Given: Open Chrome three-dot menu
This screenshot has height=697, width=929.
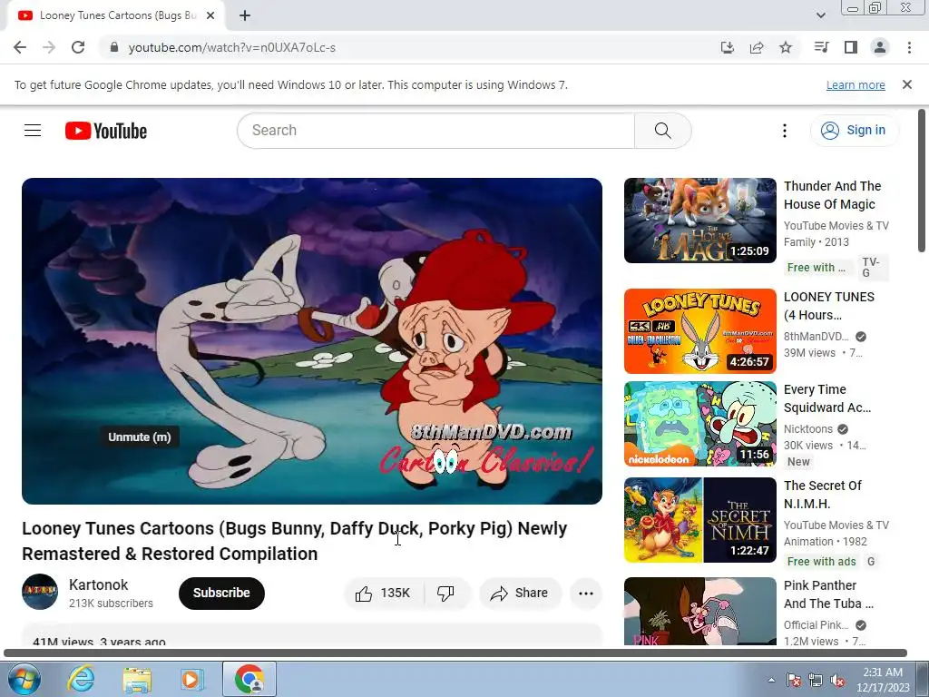Looking at the screenshot, I should click(909, 47).
